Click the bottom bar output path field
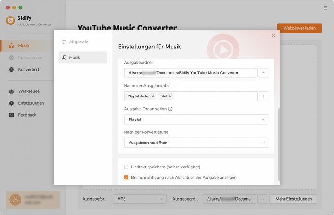The height and width of the screenshot is (215, 334). click(229, 199)
